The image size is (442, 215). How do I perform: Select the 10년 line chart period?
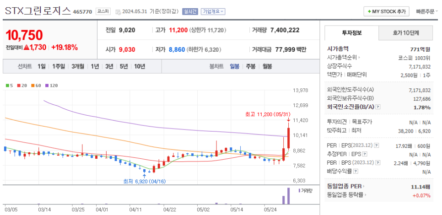click(140, 66)
